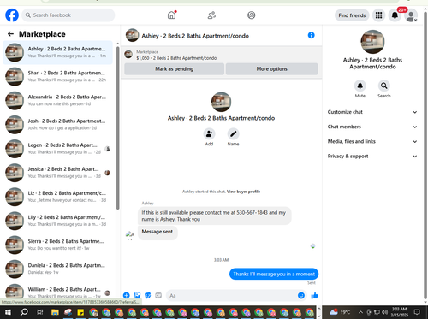Click Ashley's message with phone number

click(215, 216)
